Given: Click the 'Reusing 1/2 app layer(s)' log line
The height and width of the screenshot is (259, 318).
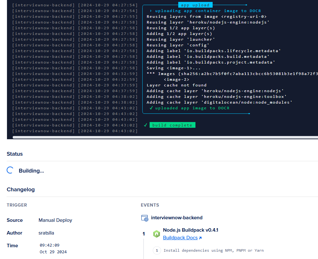Looking at the screenshot, I should pos(181,28).
